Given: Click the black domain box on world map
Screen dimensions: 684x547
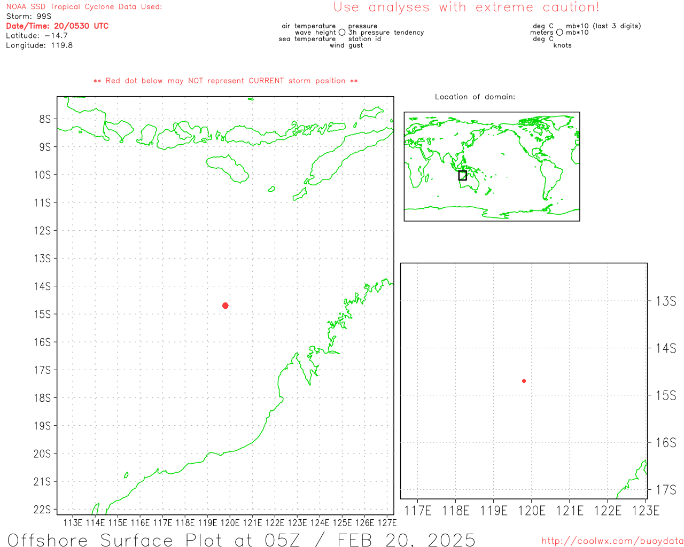Looking at the screenshot, I should (463, 175).
